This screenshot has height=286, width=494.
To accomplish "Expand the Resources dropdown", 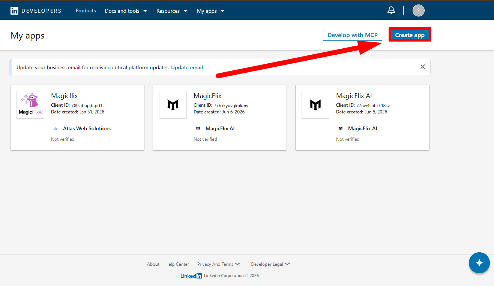I will (x=172, y=11).
